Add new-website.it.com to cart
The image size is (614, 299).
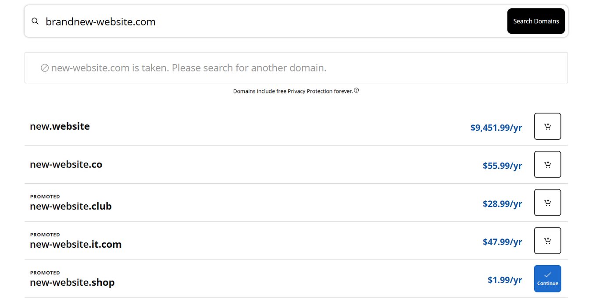[547, 241]
